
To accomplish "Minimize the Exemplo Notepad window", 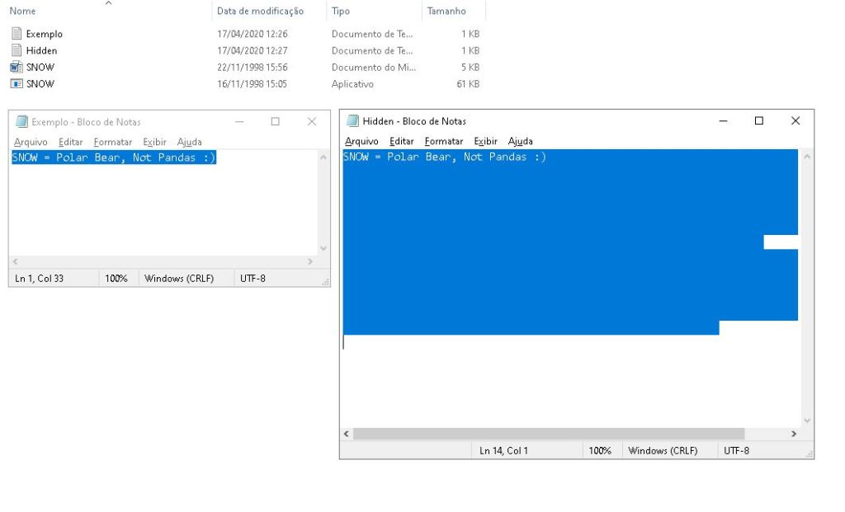I will (239, 122).
